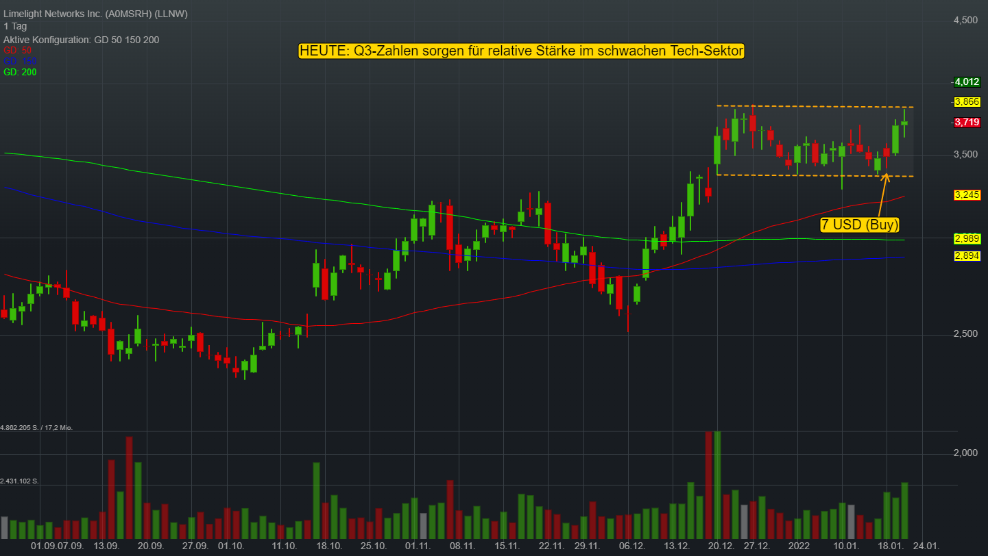Click the 18.10. date on time axis
The image size is (988, 556).
click(x=329, y=546)
